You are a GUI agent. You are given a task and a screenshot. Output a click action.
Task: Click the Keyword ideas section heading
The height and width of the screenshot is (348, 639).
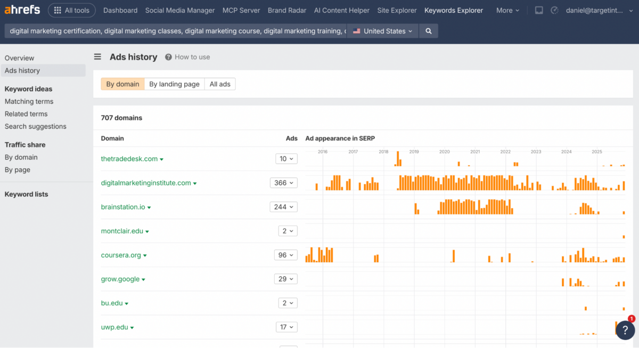[x=28, y=89]
